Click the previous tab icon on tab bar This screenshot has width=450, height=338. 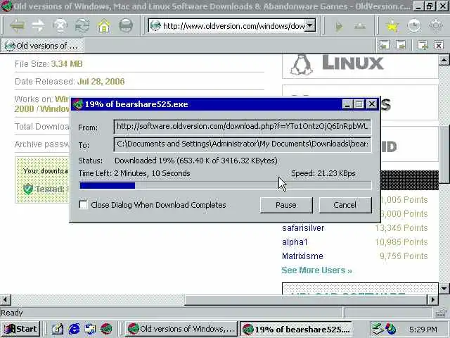click(385, 45)
